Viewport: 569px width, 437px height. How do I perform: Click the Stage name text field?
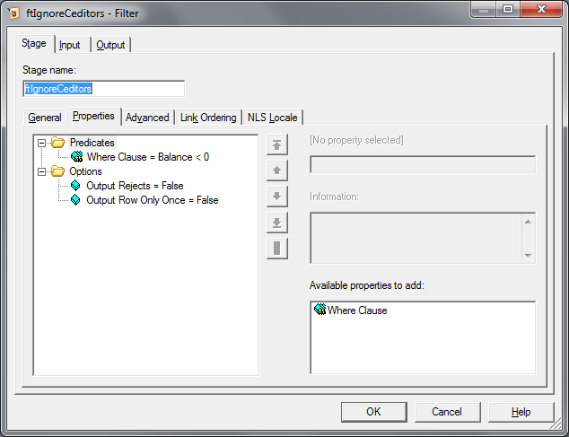click(x=103, y=89)
